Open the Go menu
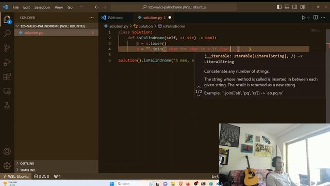Image resolution: width=330 pixels, height=186 pixels. click(70, 7)
